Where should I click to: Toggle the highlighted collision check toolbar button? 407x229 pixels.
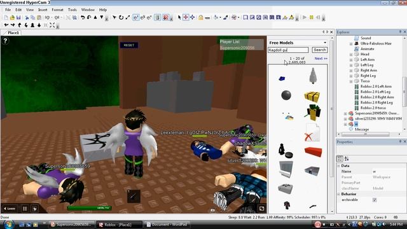click(x=165, y=18)
